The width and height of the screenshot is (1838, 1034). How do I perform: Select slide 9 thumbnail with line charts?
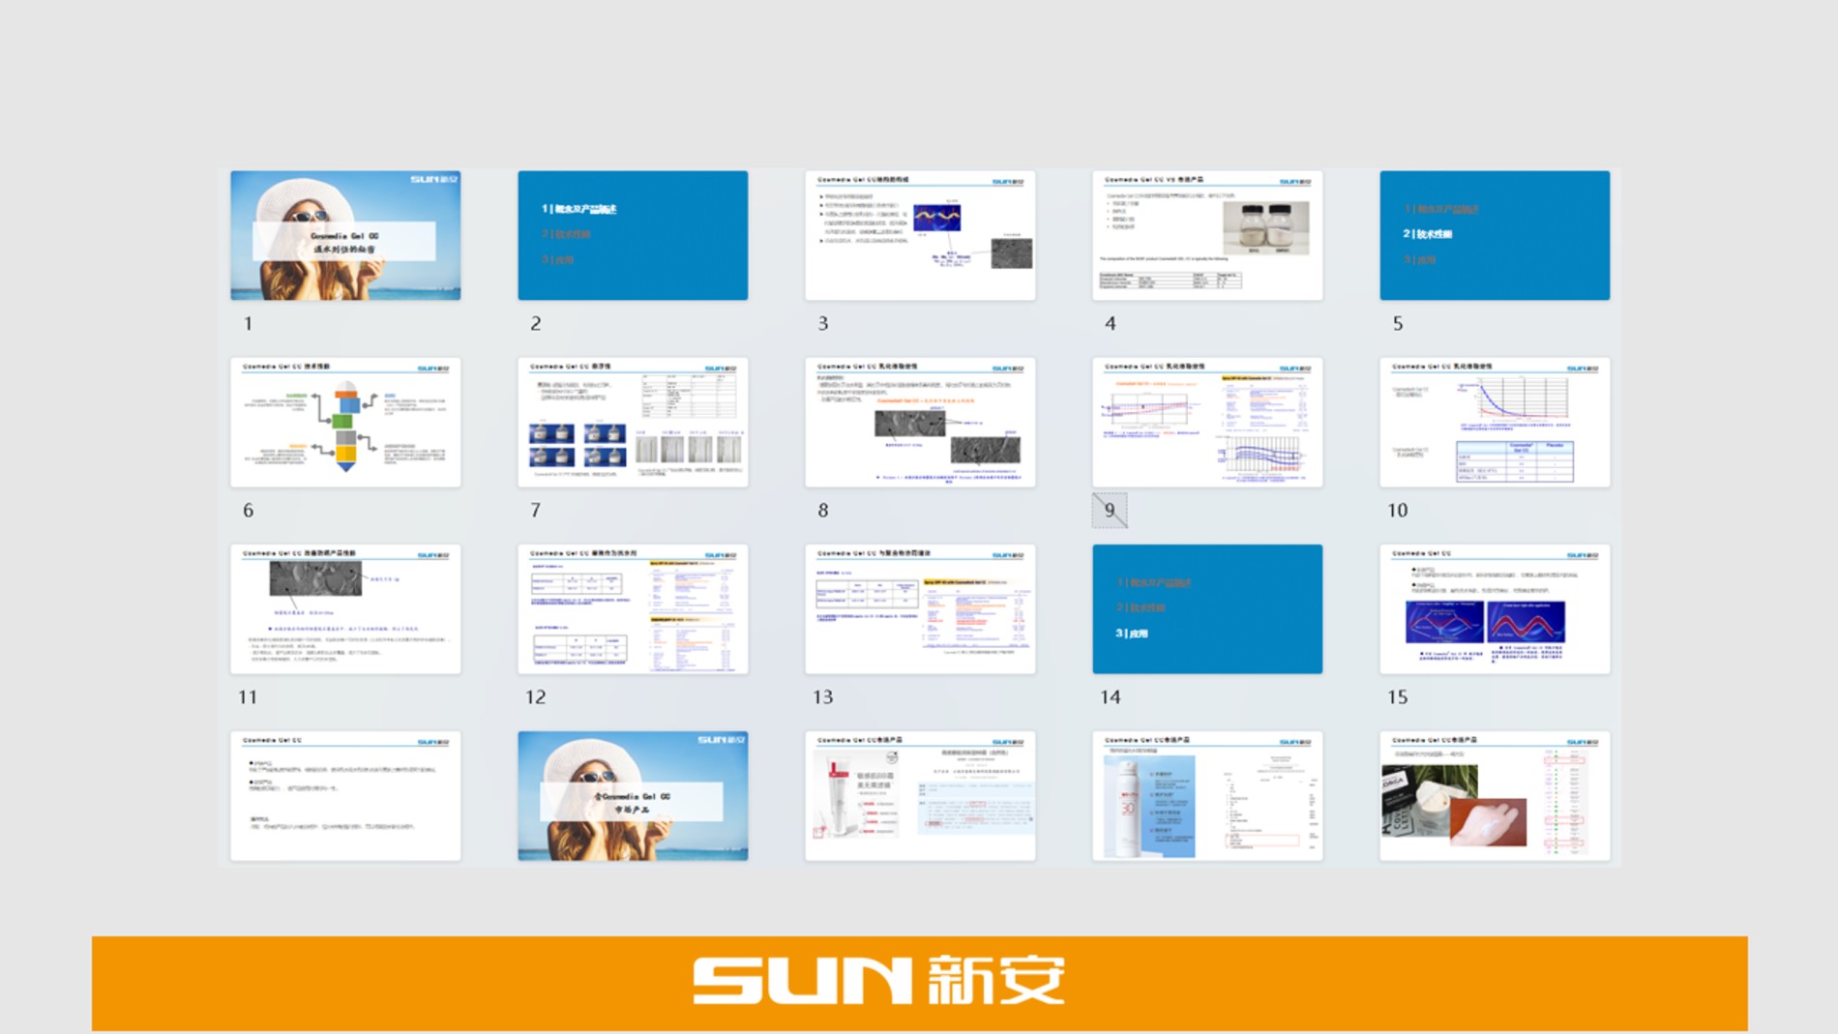point(1207,422)
